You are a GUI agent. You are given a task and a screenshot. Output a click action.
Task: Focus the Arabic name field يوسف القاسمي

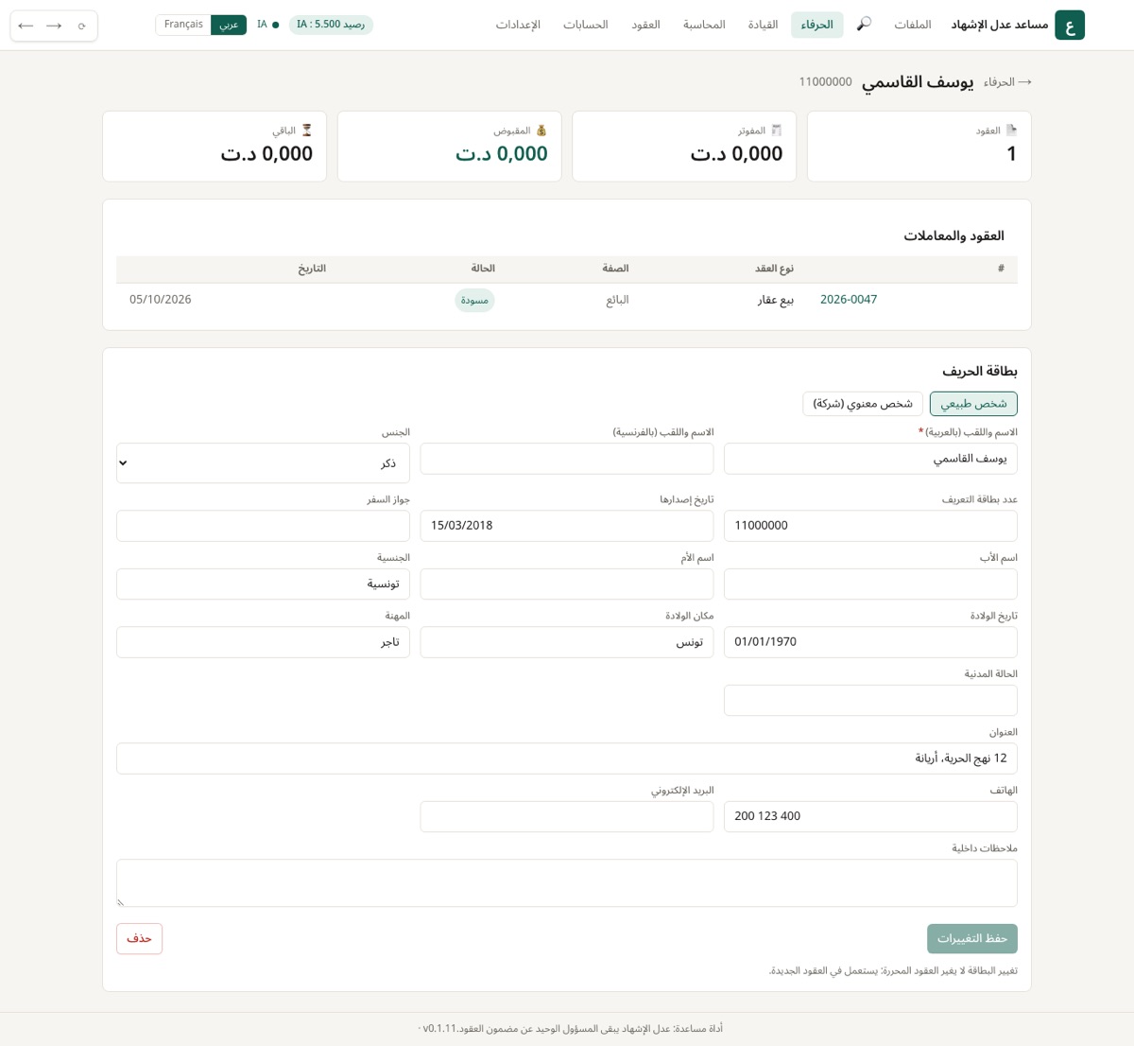pyautogui.click(x=870, y=459)
